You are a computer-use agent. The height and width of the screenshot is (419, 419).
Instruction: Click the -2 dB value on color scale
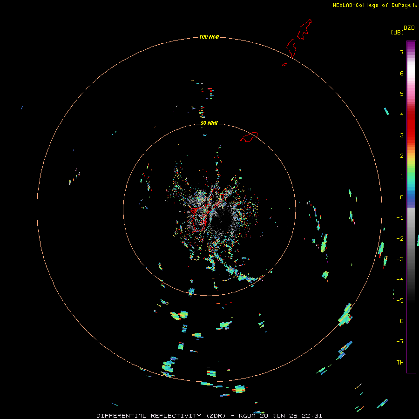click(400, 239)
